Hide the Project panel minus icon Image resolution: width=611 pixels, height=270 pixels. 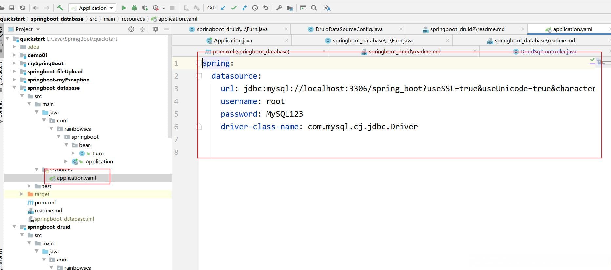click(167, 29)
